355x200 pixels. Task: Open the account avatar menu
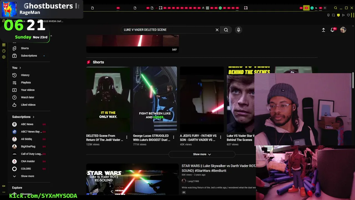click(x=343, y=30)
